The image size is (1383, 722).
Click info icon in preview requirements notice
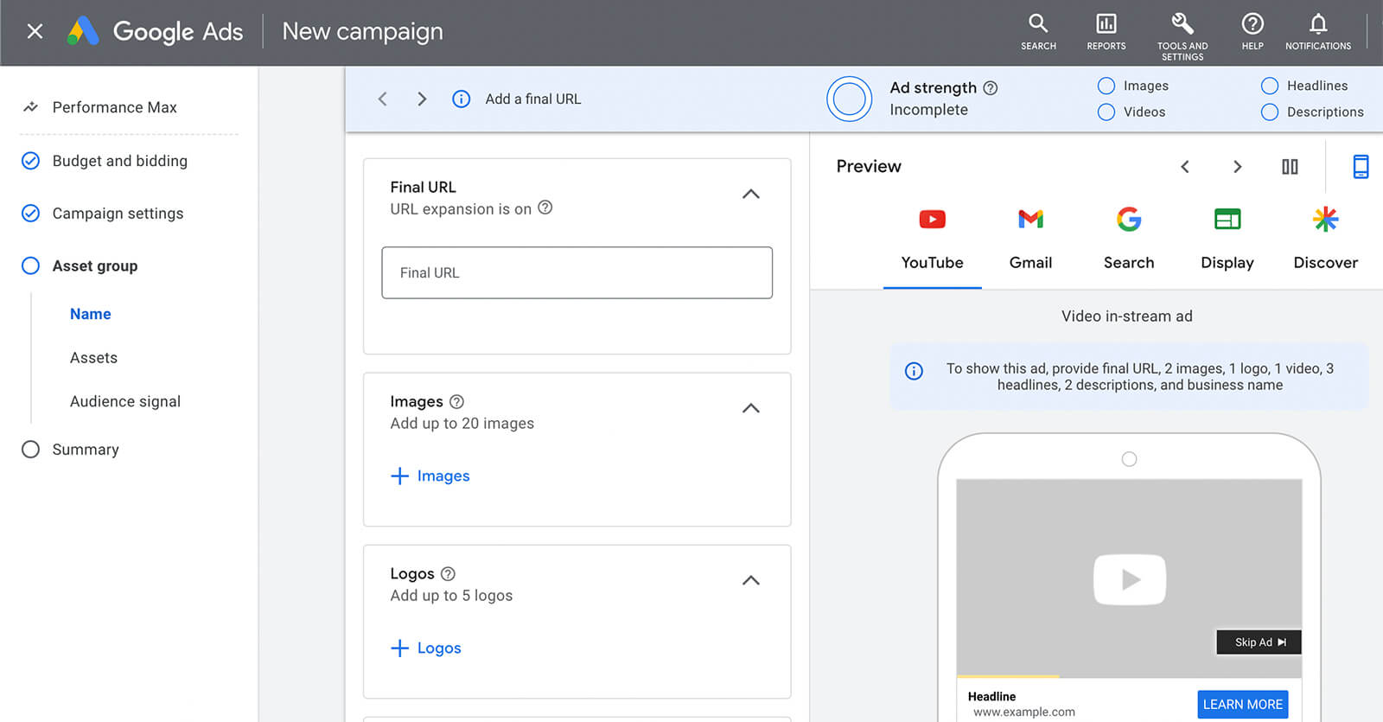coord(914,371)
